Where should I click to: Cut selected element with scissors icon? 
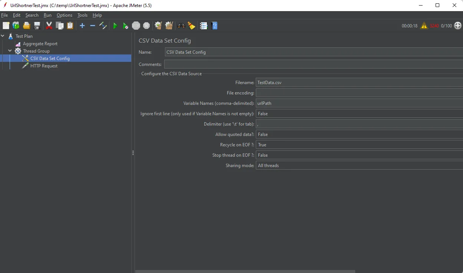pyautogui.click(x=49, y=26)
